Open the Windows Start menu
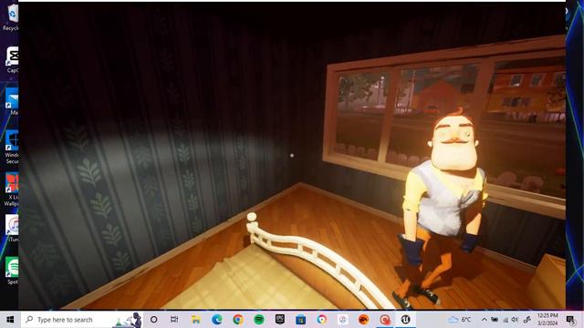Screen dimensions: 584x328 (10, 320)
